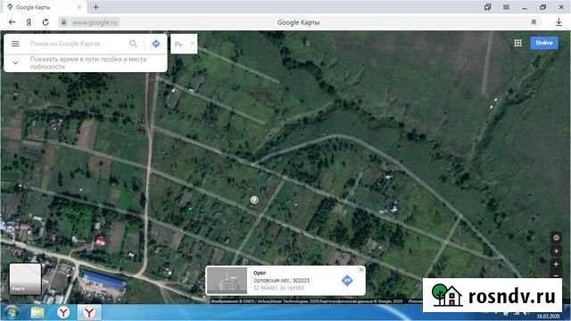The height and width of the screenshot is (321, 571).
Task: Click the Орёл place title
Action: click(x=260, y=273)
